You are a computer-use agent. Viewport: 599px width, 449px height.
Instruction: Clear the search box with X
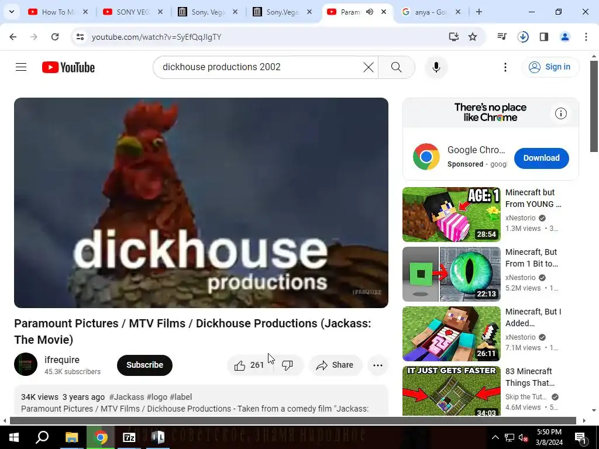tap(369, 67)
